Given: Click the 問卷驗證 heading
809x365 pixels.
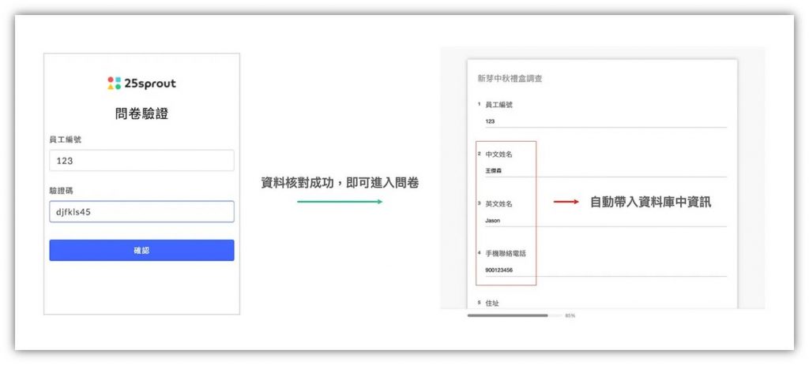Looking at the screenshot, I should 141,114.
